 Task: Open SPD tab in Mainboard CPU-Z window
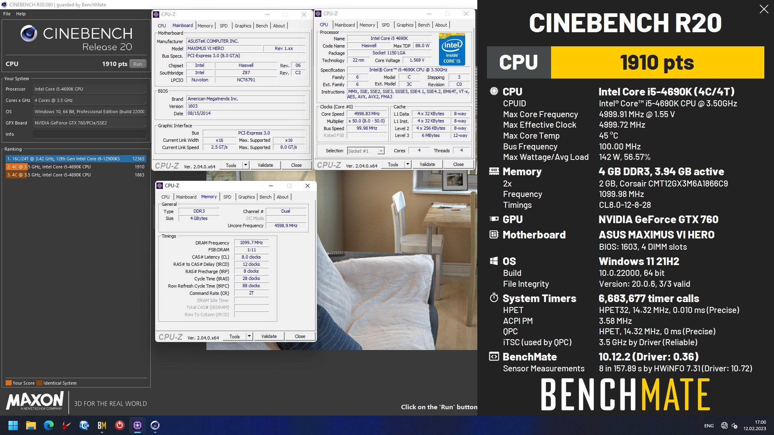pos(223,26)
